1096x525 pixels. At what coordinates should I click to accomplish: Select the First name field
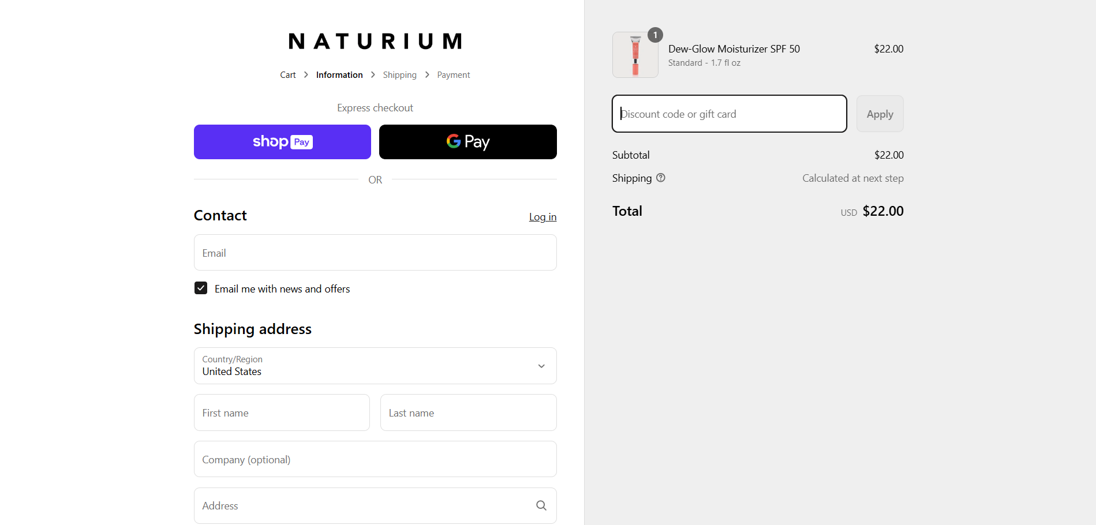[282, 412]
